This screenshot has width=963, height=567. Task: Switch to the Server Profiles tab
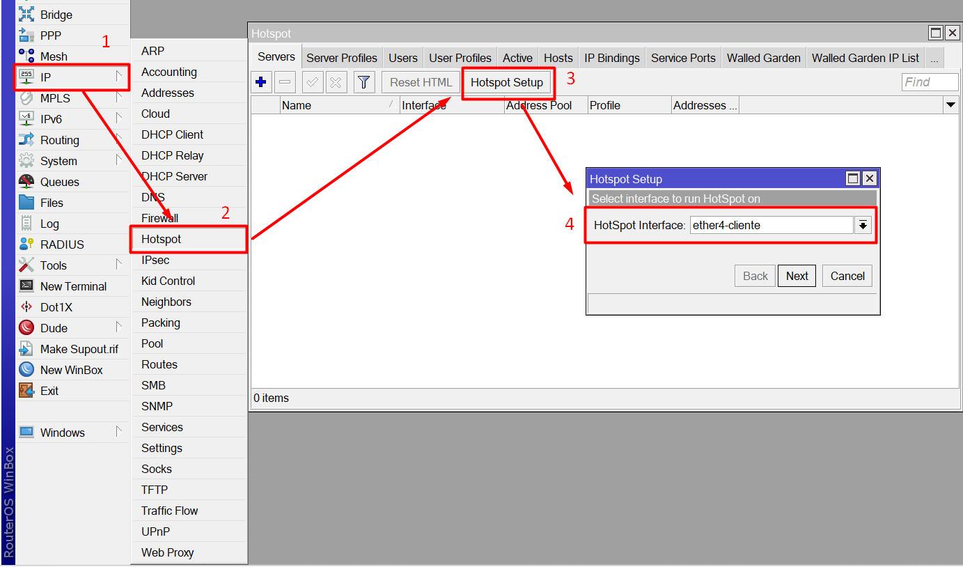(x=341, y=58)
